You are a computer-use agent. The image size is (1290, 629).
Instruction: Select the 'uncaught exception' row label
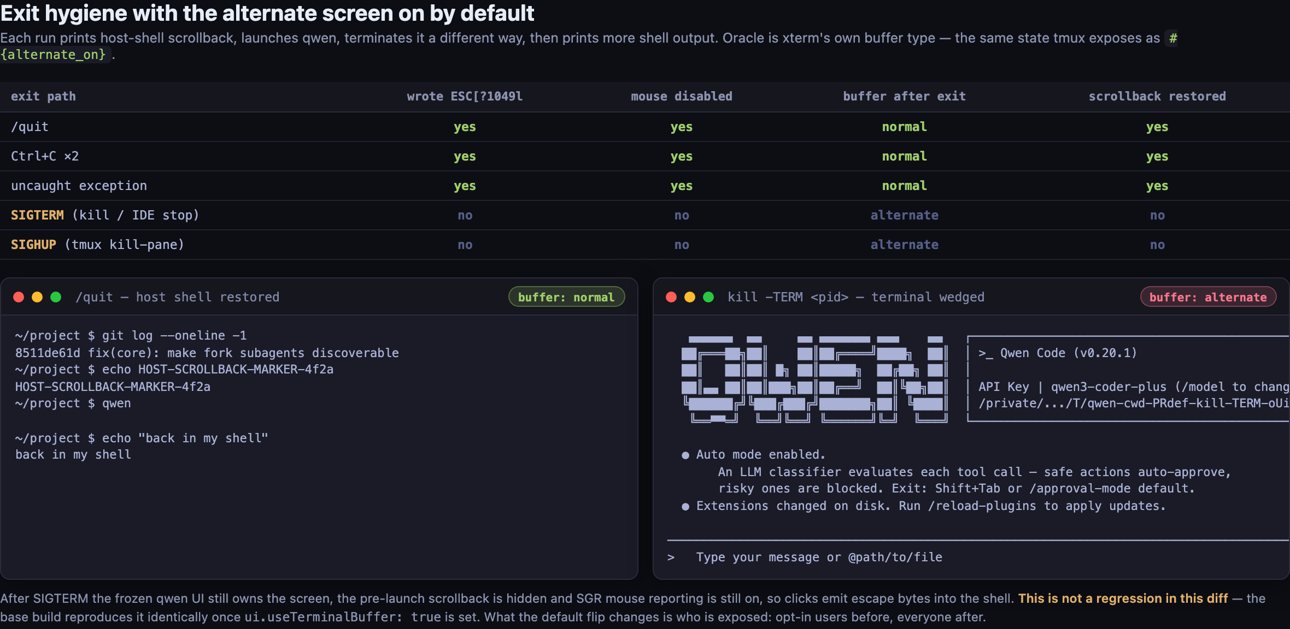[x=79, y=186]
